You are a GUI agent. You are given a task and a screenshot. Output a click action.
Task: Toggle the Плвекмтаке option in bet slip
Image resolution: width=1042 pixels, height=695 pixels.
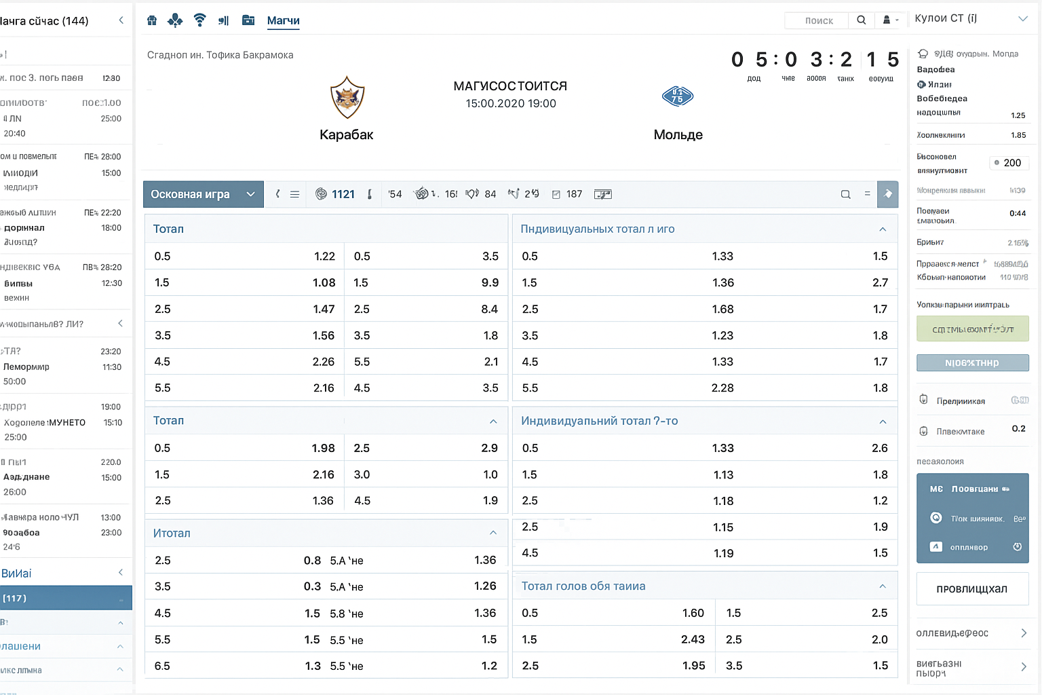(923, 431)
